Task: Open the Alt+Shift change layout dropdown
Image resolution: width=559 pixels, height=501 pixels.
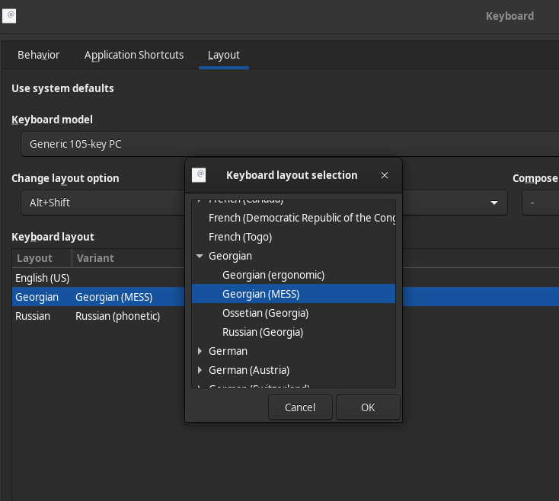Action: coord(264,203)
